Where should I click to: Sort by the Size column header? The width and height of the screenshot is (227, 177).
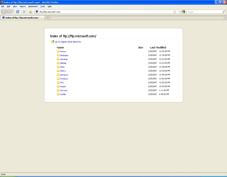coord(140,47)
